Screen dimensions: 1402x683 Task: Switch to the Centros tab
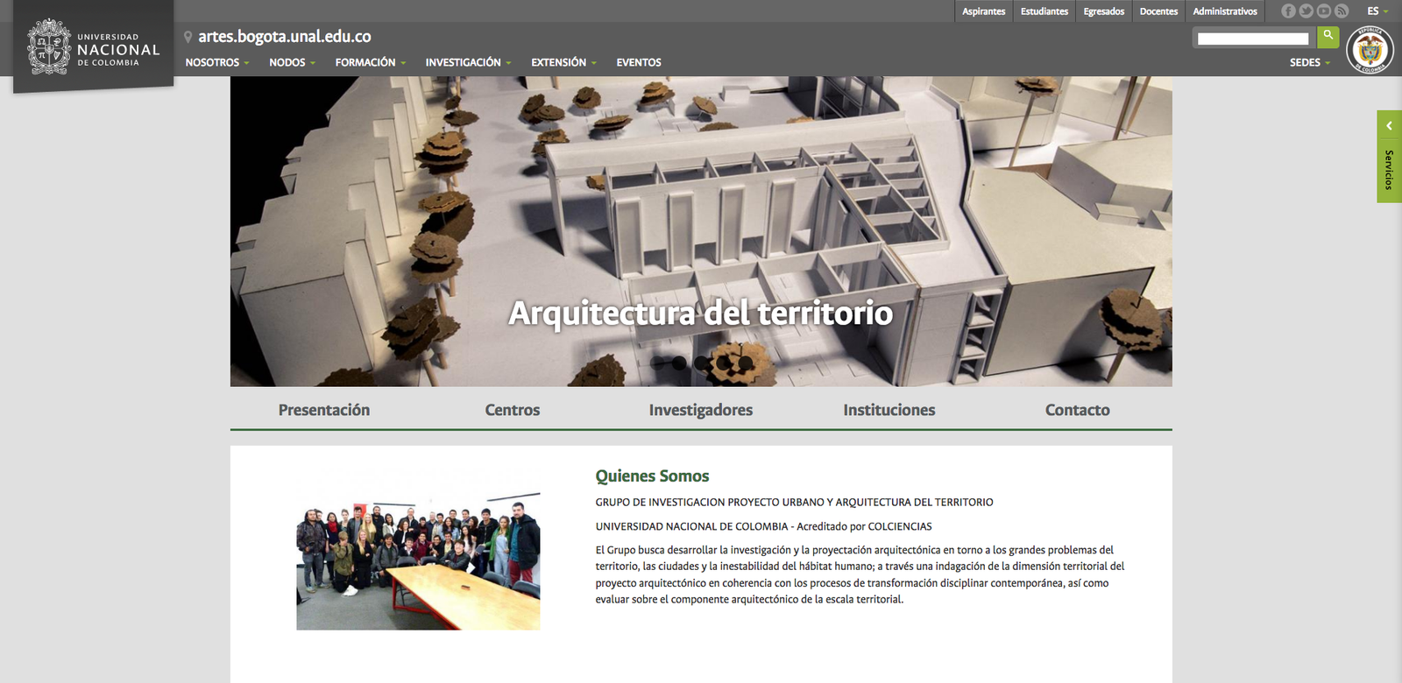pyautogui.click(x=513, y=410)
